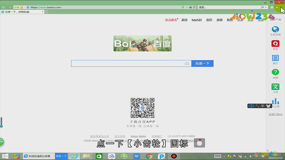
Task: Open the browser Home page icon
Action: (272, 7)
